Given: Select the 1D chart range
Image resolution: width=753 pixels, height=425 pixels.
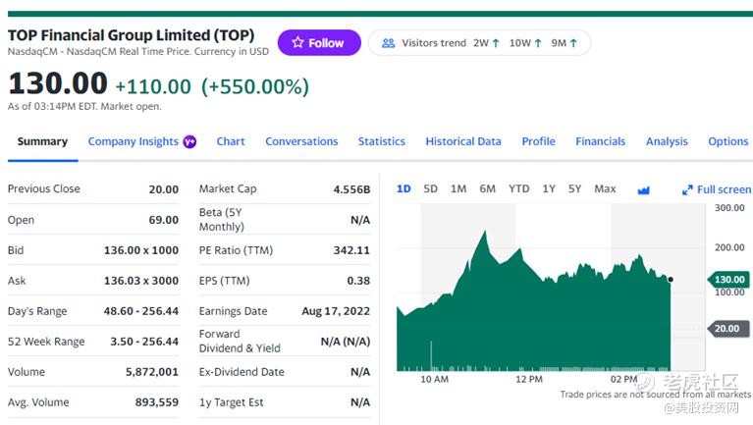Looking at the screenshot, I should pos(403,188).
